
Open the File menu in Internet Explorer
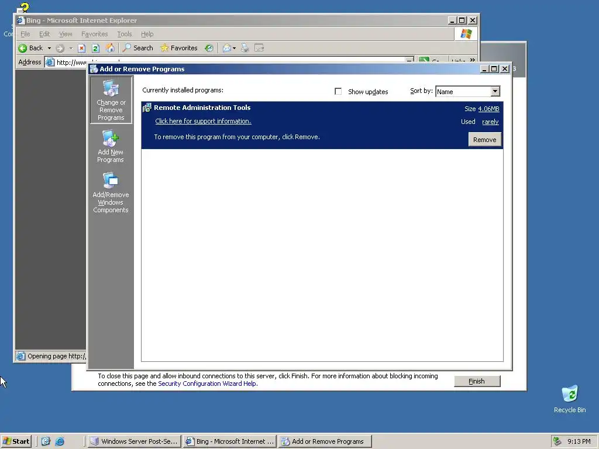25,34
